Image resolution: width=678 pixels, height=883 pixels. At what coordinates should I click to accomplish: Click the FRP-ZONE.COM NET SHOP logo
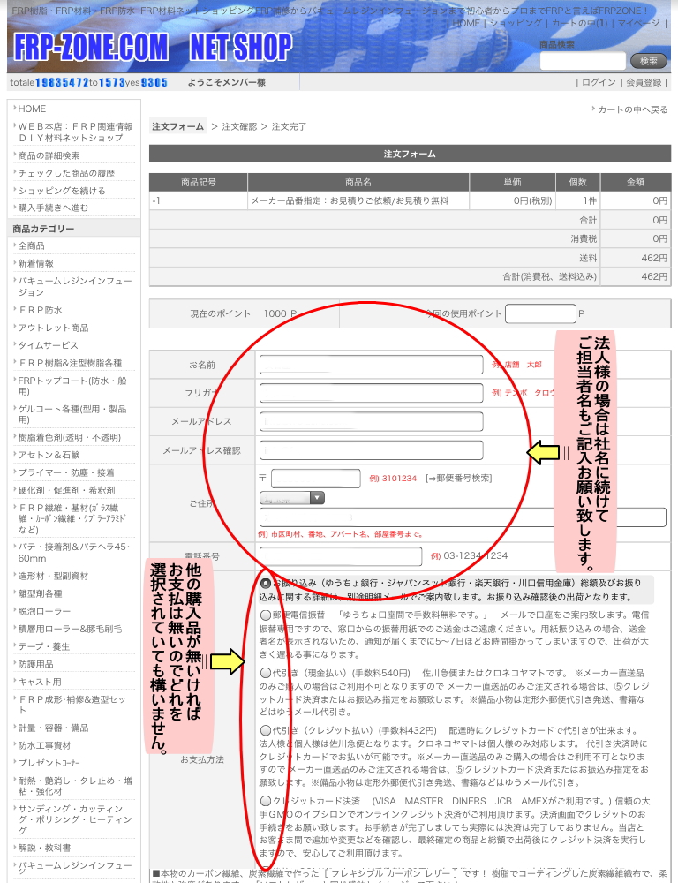point(154,48)
